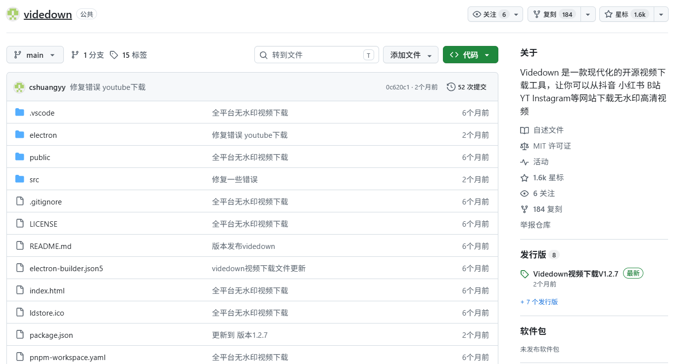Click the scale icon beside MIT 许可证
The width and height of the screenshot is (677, 364).
tap(525, 146)
